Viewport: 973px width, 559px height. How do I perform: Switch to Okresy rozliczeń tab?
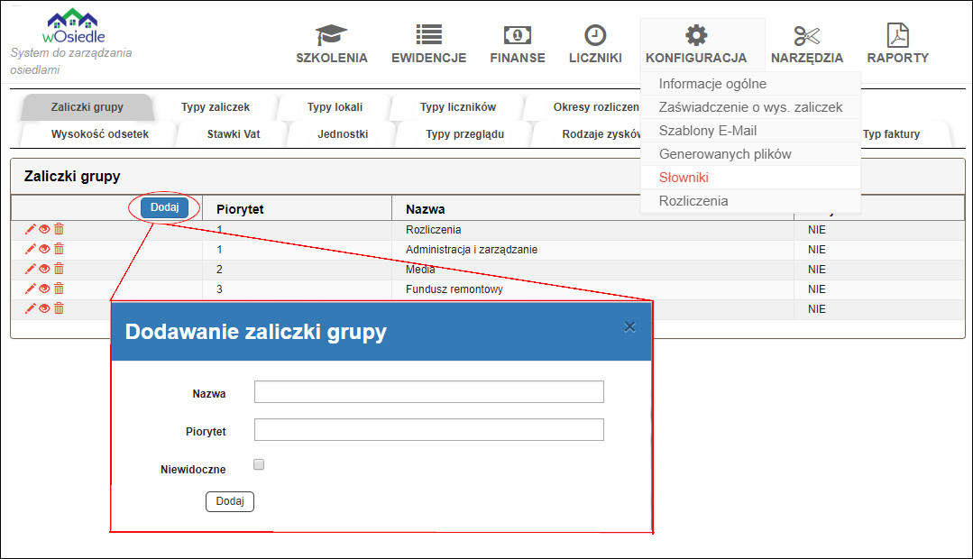pos(596,106)
